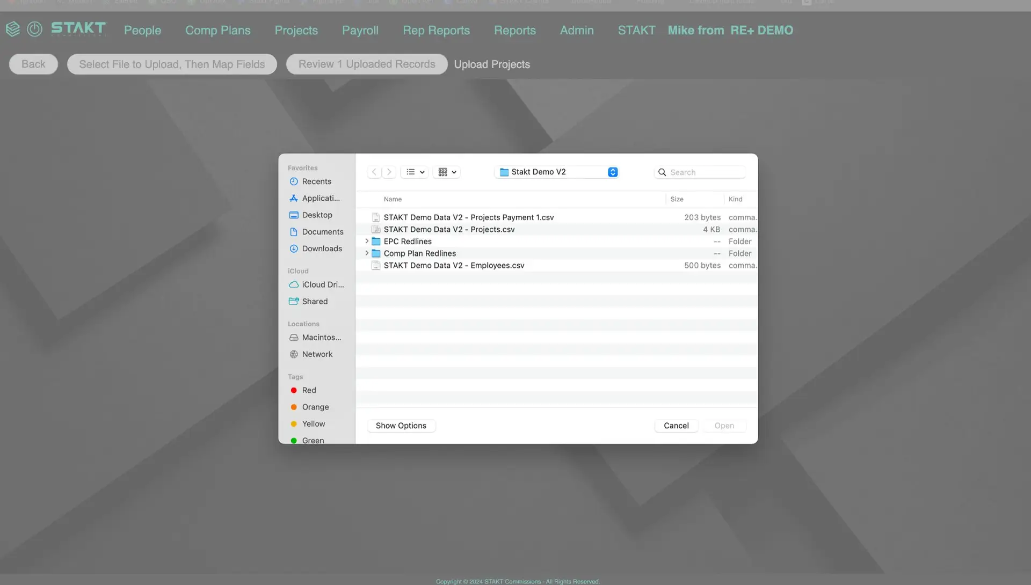
Task: Navigate forward with the right chevron
Action: (x=389, y=172)
